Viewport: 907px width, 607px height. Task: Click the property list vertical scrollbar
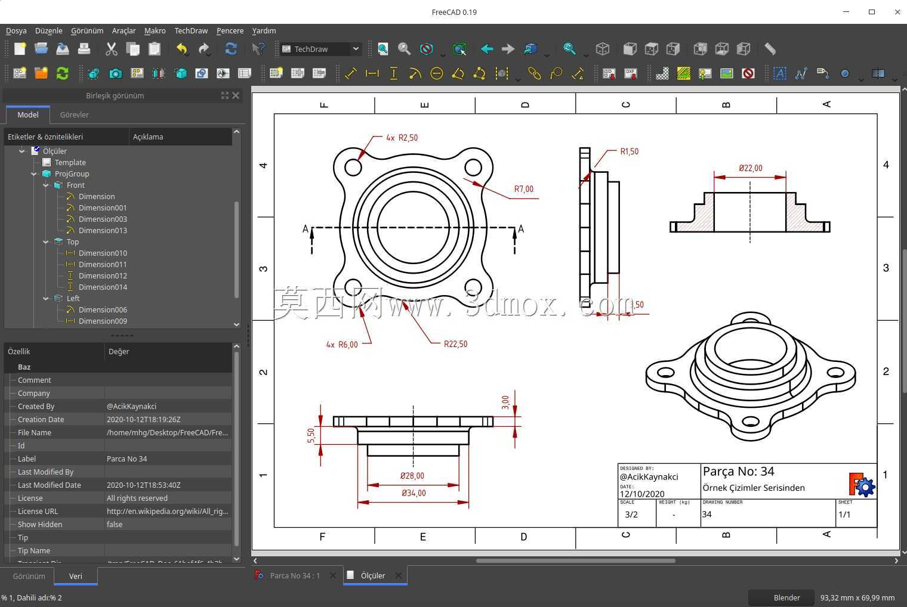coord(236,448)
